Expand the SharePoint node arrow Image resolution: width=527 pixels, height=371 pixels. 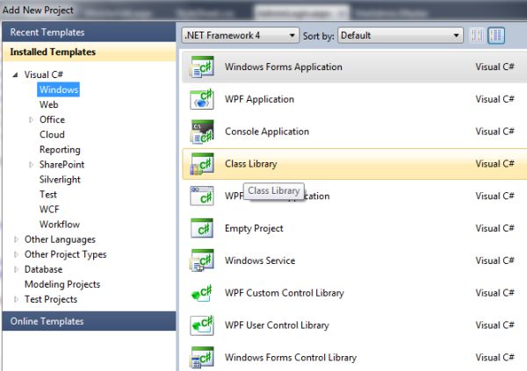click(31, 165)
